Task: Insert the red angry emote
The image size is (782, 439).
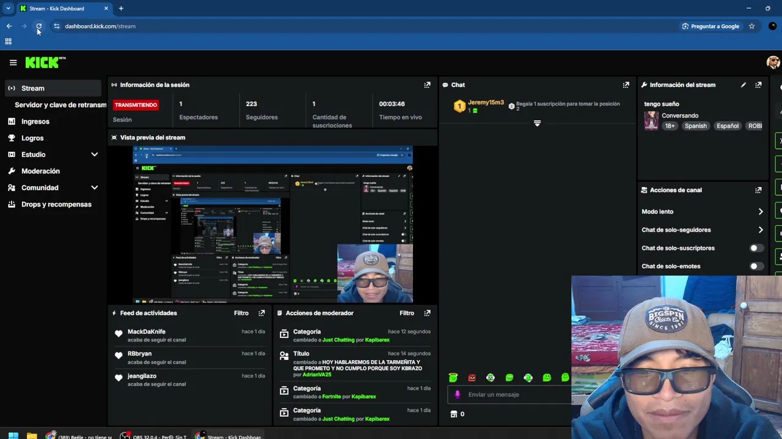Action: tap(472, 377)
